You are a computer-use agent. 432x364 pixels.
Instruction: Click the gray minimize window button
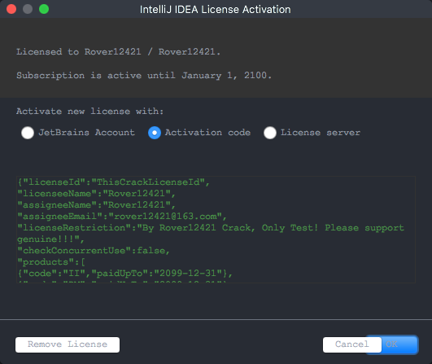click(28, 9)
